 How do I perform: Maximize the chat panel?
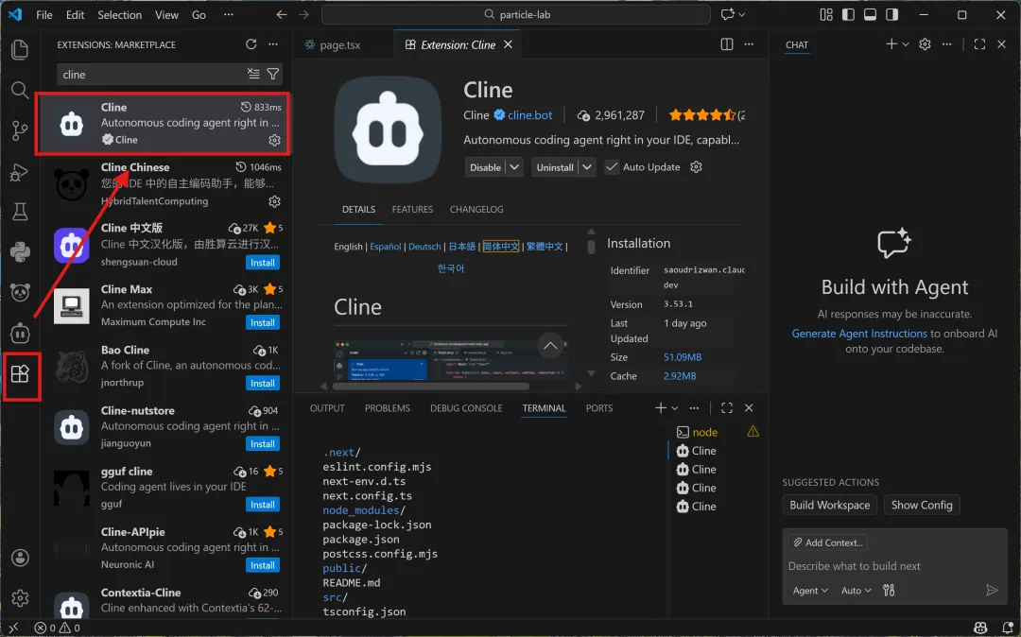tap(979, 44)
